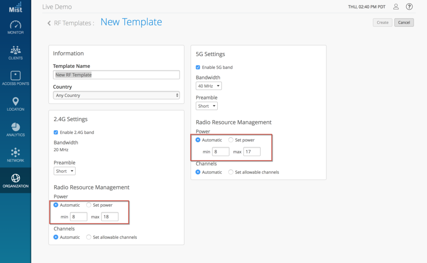This screenshot has width=427, height=263.
Task: Click the Create button
Action: 382,22
